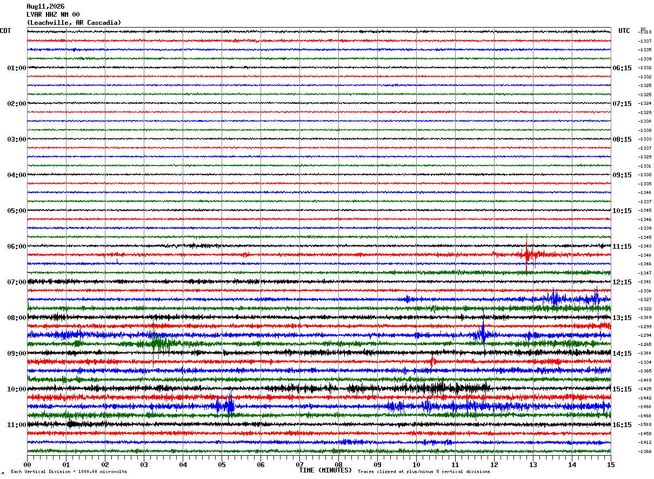
Task: Select the 01:00 CDT hour label
Action: pos(17,68)
